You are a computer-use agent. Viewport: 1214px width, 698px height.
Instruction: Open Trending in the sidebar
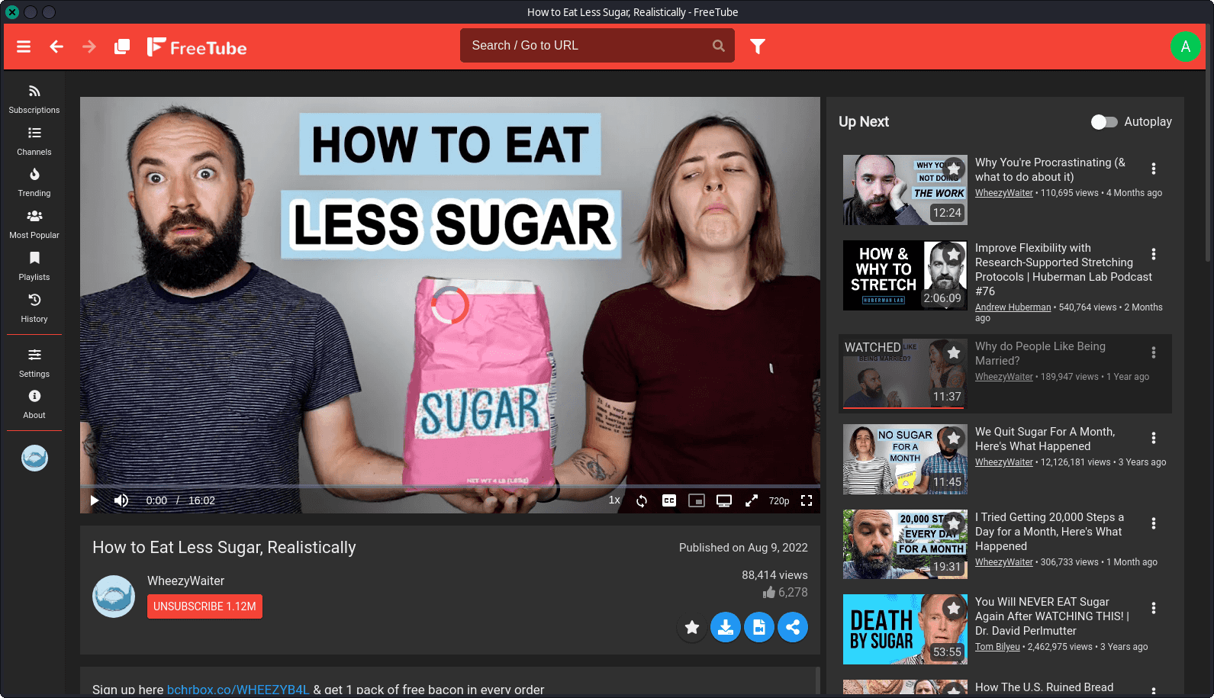pyautogui.click(x=34, y=182)
